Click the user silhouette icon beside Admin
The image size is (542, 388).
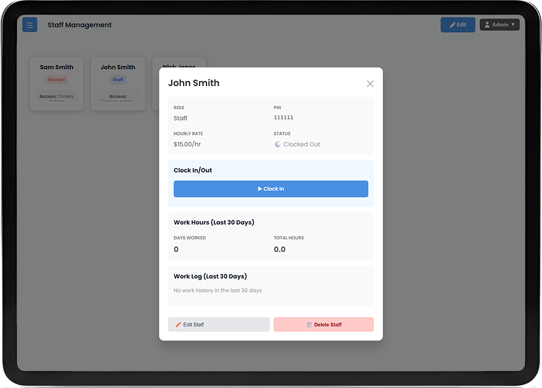coord(488,24)
